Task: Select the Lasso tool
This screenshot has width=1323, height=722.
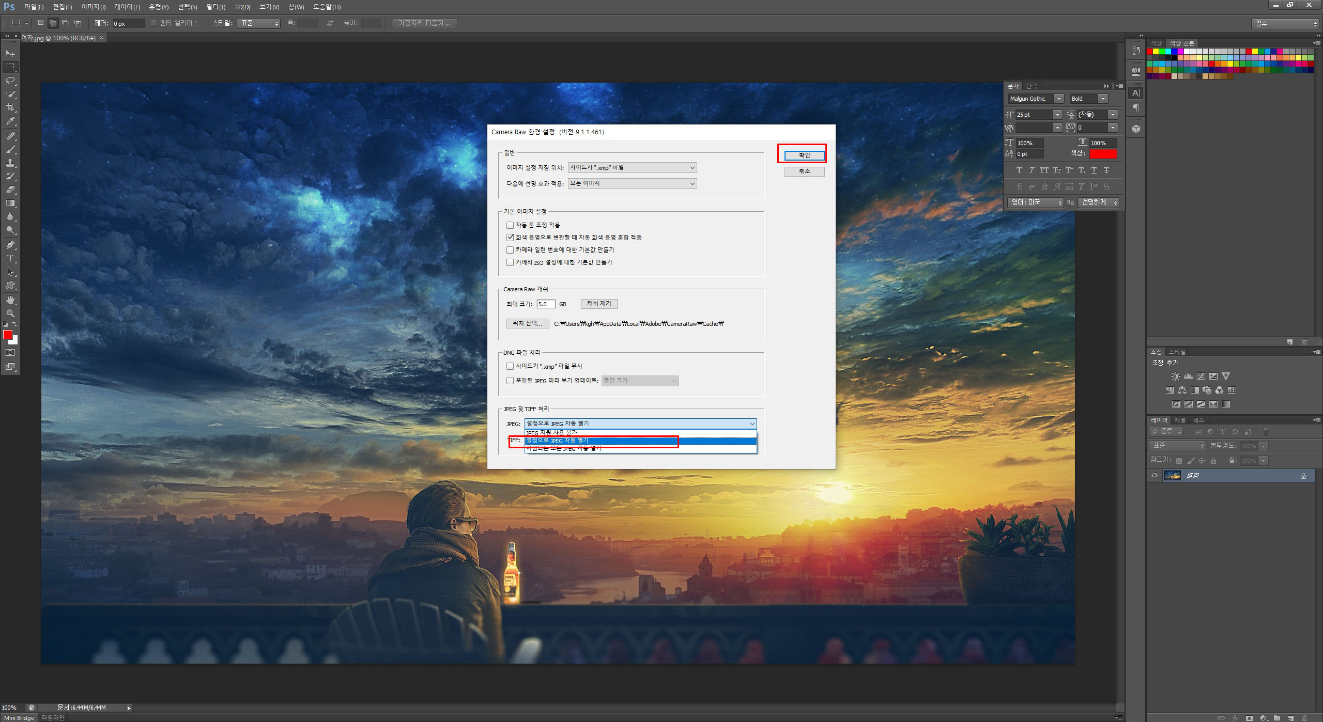Action: [10, 81]
